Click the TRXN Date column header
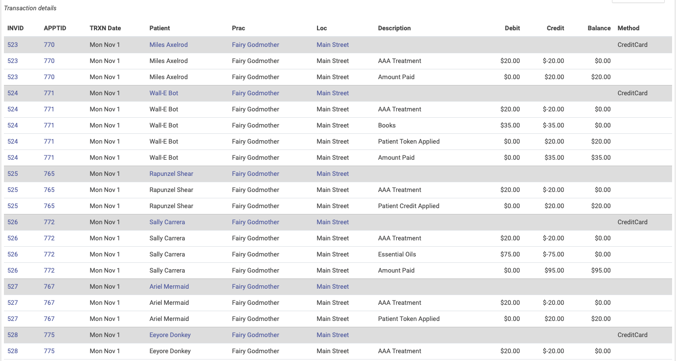676x361 pixels. (x=105, y=28)
